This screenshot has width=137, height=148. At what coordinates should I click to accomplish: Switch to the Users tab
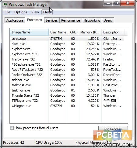108,20
